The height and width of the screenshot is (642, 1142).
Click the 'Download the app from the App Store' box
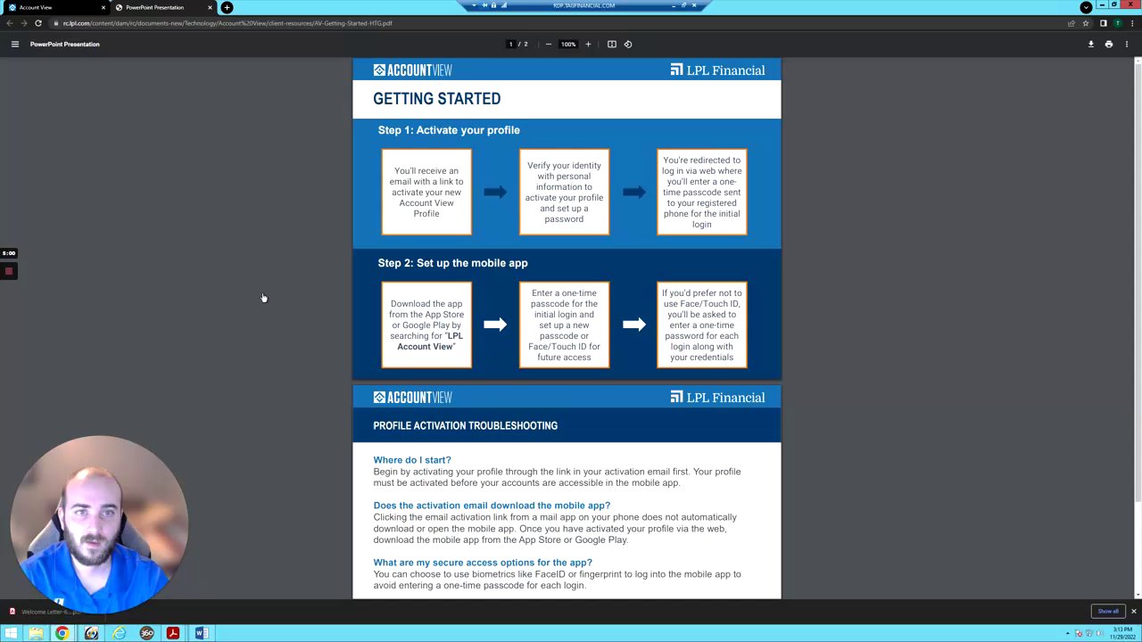click(426, 325)
